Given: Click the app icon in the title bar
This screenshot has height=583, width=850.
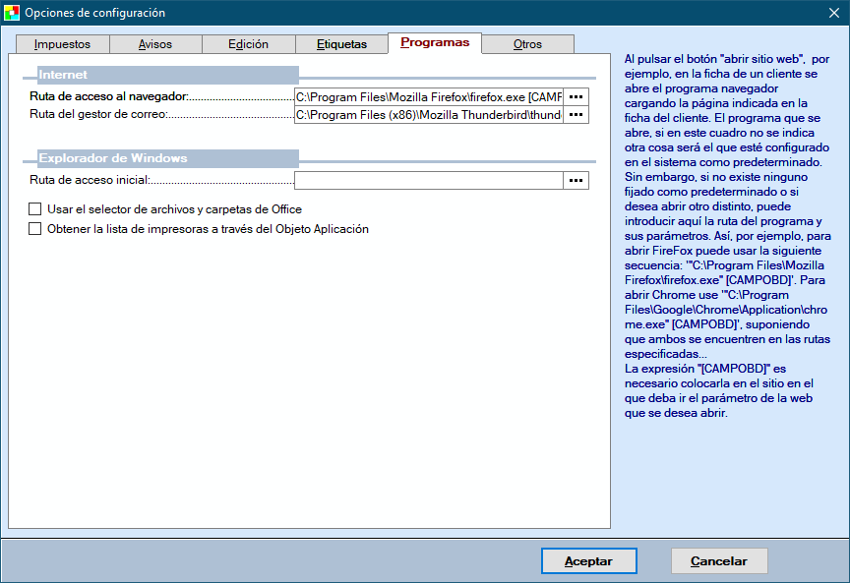Looking at the screenshot, I should click(12, 13).
